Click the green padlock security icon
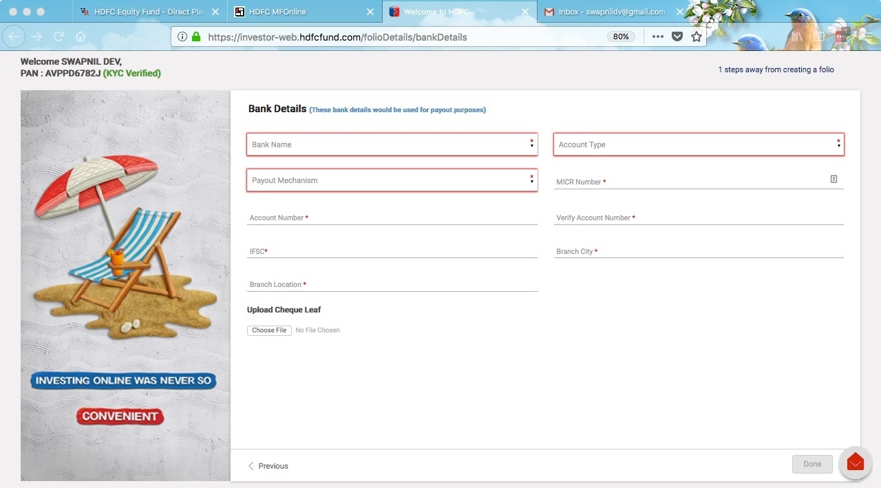 click(196, 36)
